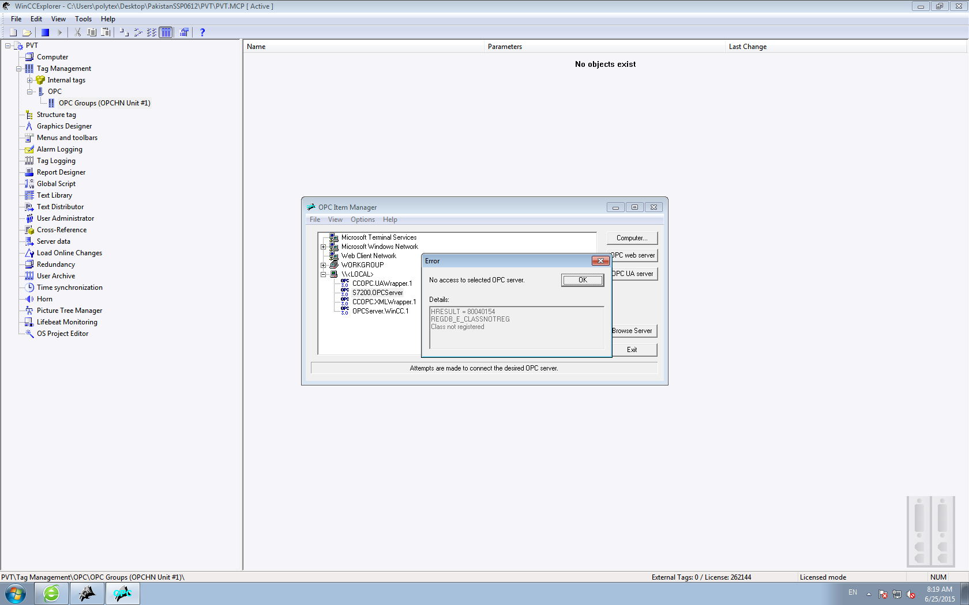Screen dimensions: 969x605
Task: Click the Alarm Logging icon in tree
Action: coord(29,149)
